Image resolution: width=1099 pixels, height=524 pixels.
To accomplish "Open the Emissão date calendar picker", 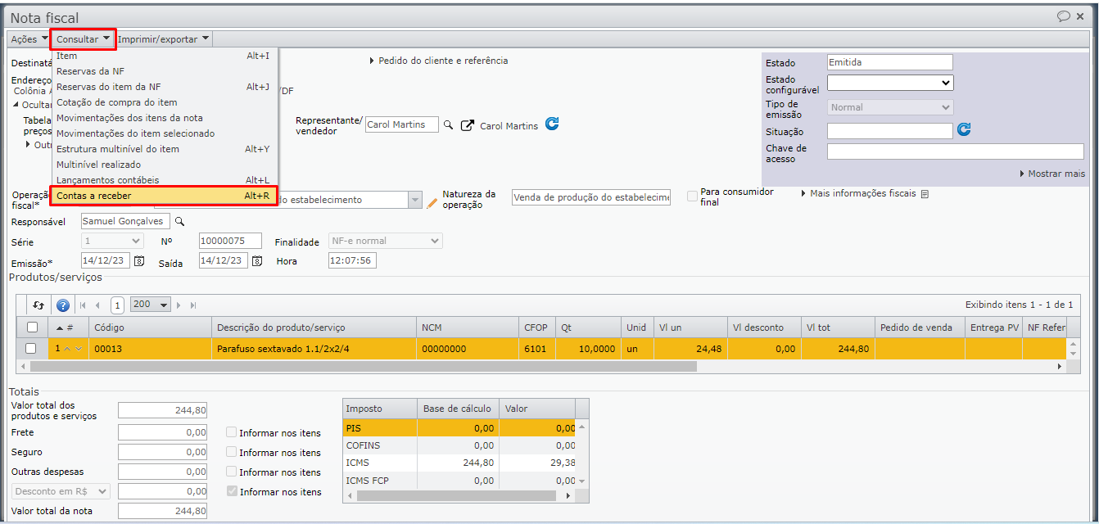I will (139, 261).
